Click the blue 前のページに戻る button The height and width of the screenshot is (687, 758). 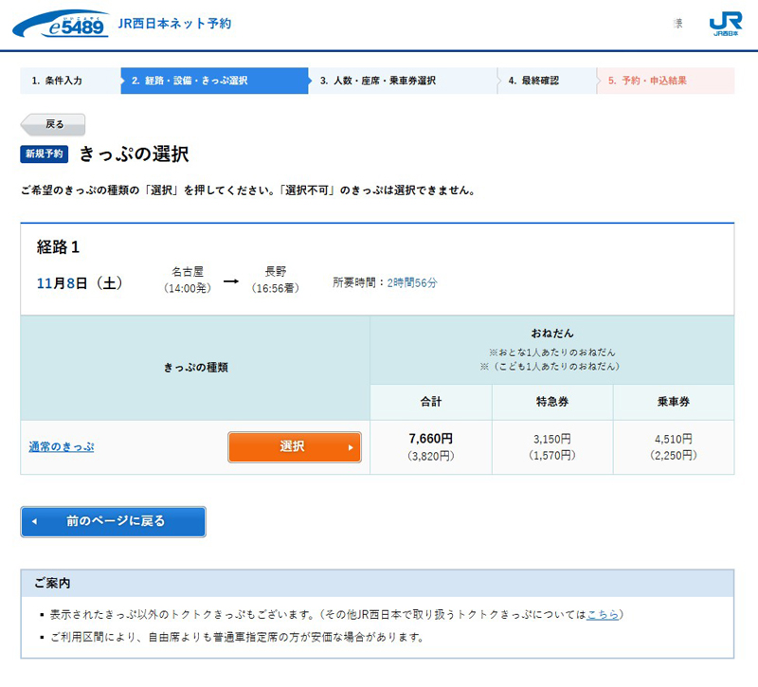(x=114, y=521)
